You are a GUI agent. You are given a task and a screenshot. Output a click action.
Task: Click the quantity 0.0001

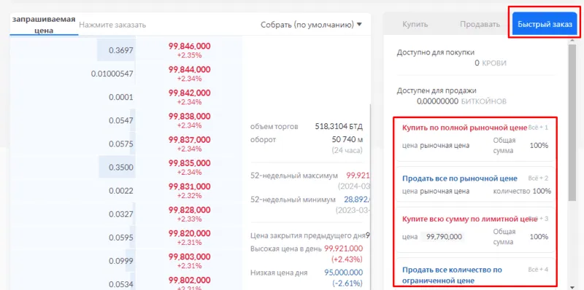(x=120, y=97)
